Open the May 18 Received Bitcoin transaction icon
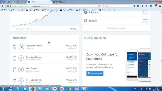The width and height of the screenshot is (162, 91). (22, 47)
